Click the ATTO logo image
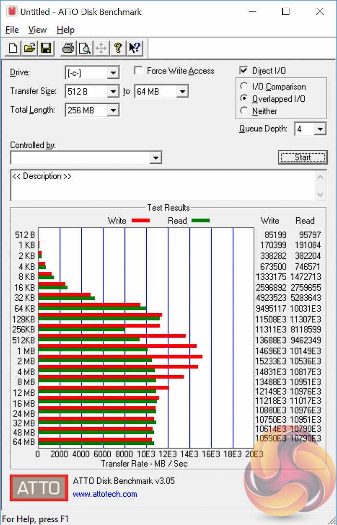Viewport: 337px width, 525px height. click(39, 488)
